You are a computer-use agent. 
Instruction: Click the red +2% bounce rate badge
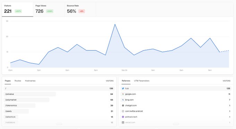click(x=82, y=11)
